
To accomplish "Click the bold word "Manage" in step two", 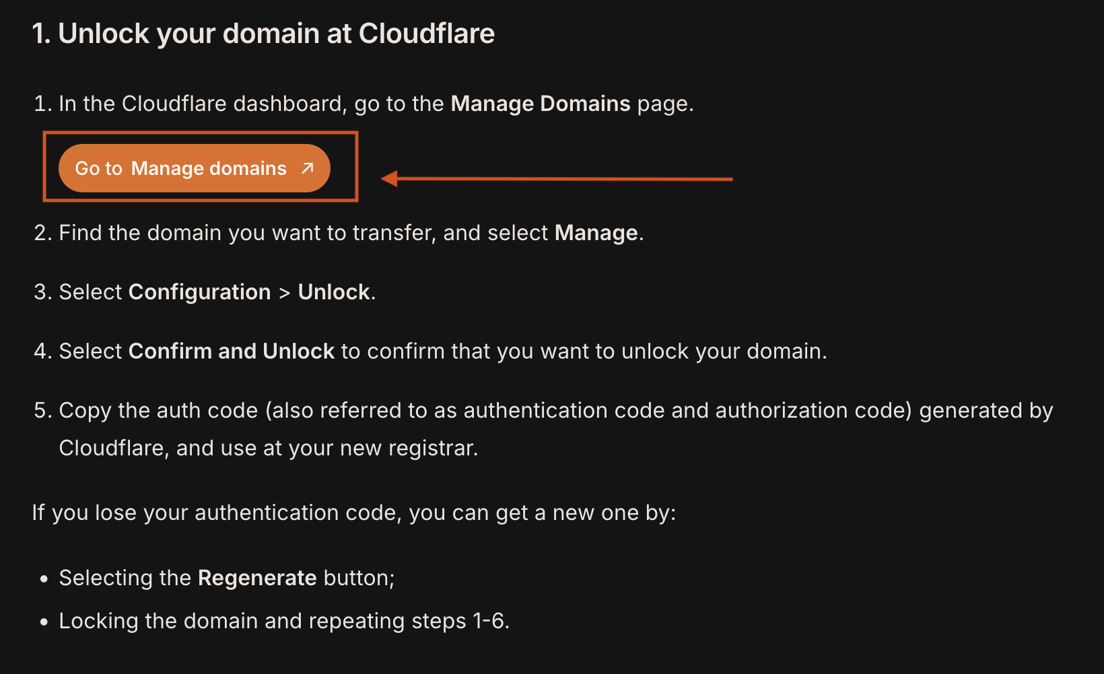I will tap(596, 233).
